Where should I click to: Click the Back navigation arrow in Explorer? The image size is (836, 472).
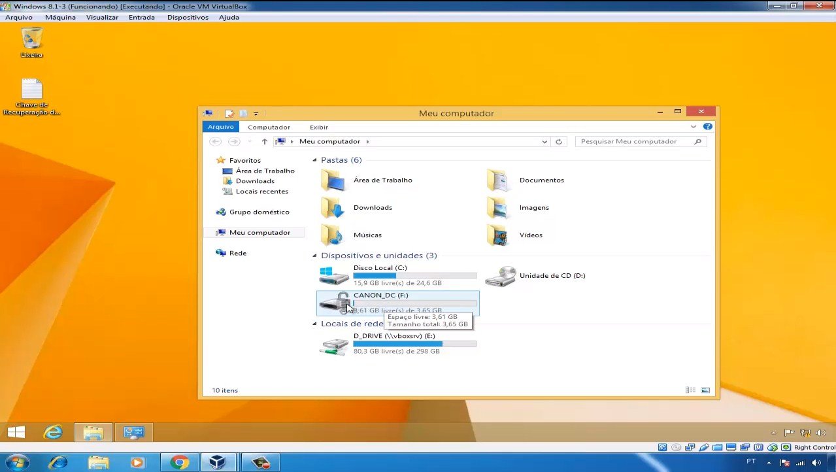215,141
